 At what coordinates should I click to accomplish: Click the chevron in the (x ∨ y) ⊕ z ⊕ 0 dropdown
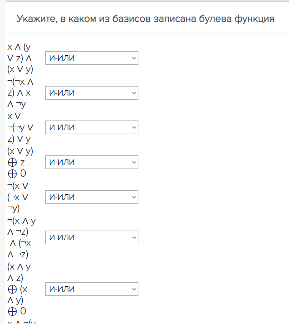pyautogui.click(x=133, y=162)
